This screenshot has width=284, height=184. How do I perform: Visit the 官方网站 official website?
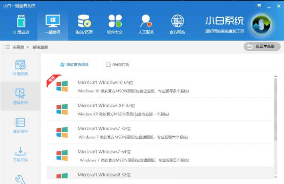177,25
